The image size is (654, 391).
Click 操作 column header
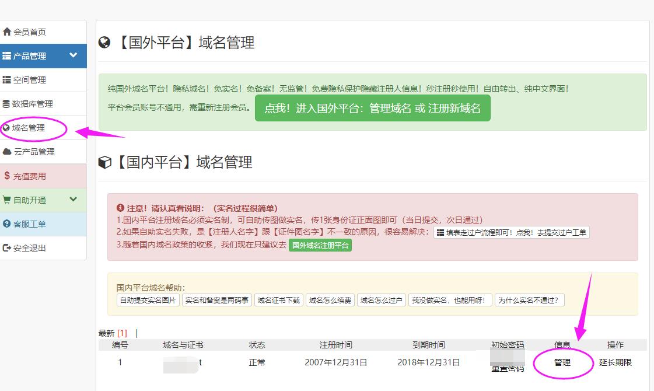pos(615,345)
